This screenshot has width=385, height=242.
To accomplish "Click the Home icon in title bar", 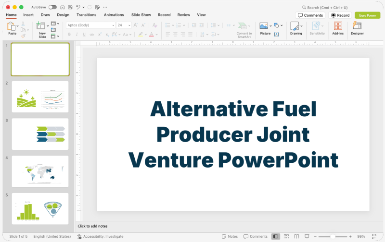I will (x=63, y=7).
